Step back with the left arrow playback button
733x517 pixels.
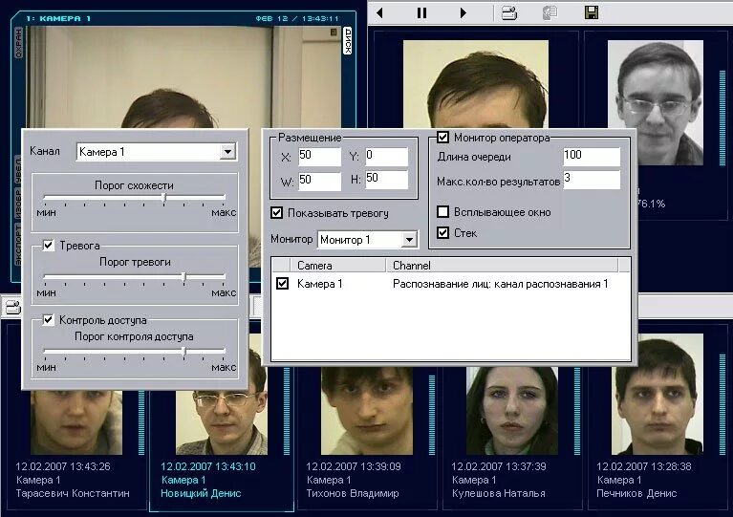coord(379,12)
